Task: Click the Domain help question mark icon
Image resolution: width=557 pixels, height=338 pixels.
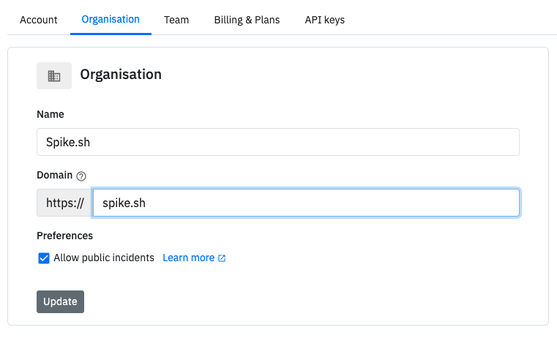Action: click(x=81, y=176)
